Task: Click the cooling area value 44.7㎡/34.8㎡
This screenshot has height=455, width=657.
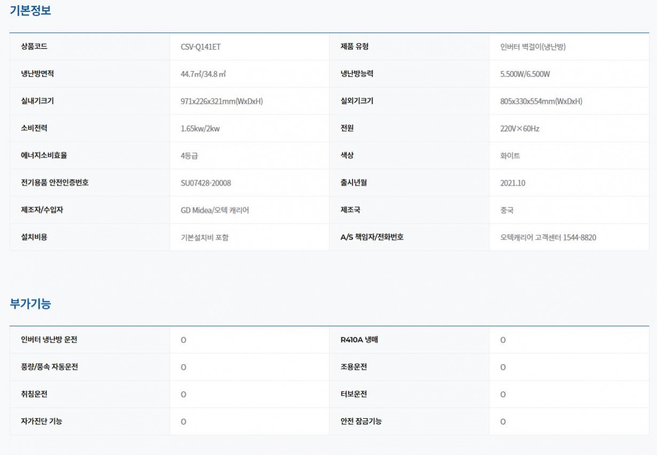Action: 203,74
